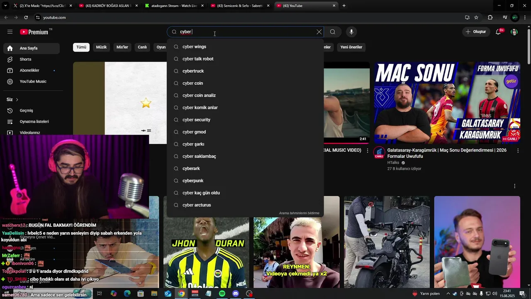Open a new Chrome tab
The image size is (531, 299).
tap(344, 6)
